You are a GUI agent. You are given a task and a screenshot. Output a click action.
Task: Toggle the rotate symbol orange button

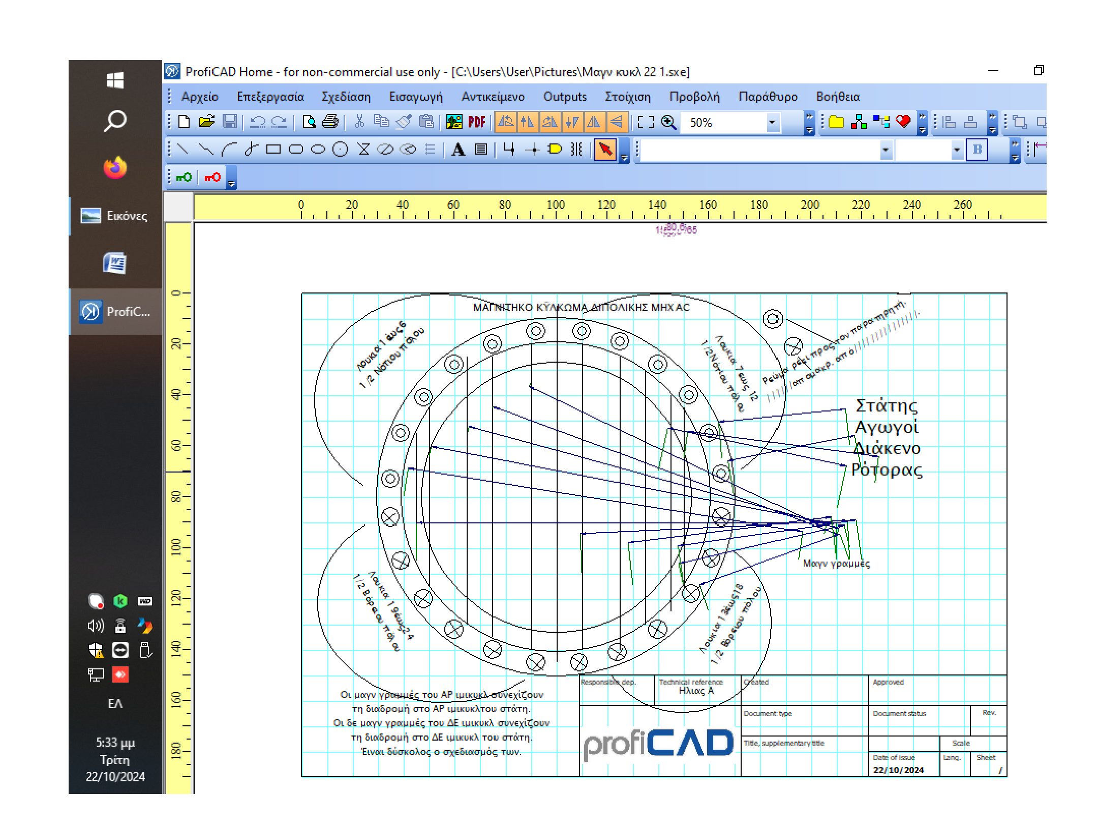tap(505, 122)
